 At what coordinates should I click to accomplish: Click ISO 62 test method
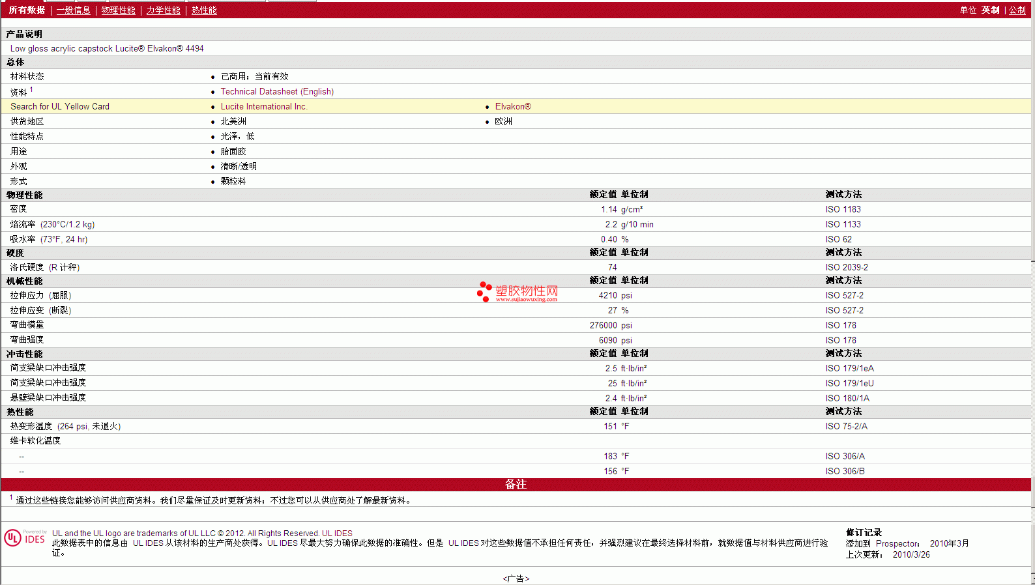[x=838, y=240]
